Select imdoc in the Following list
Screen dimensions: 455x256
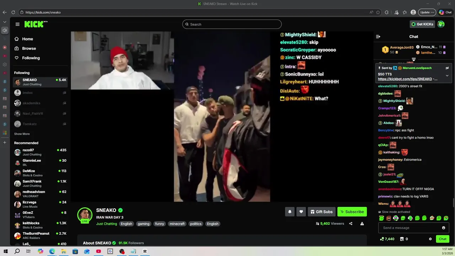40,92
